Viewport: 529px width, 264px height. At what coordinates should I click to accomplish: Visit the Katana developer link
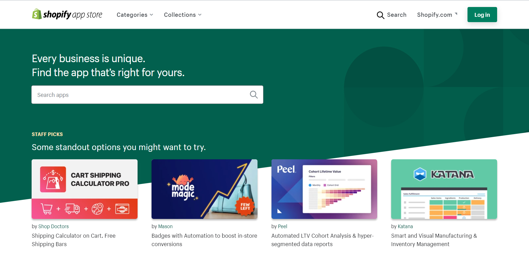click(405, 226)
